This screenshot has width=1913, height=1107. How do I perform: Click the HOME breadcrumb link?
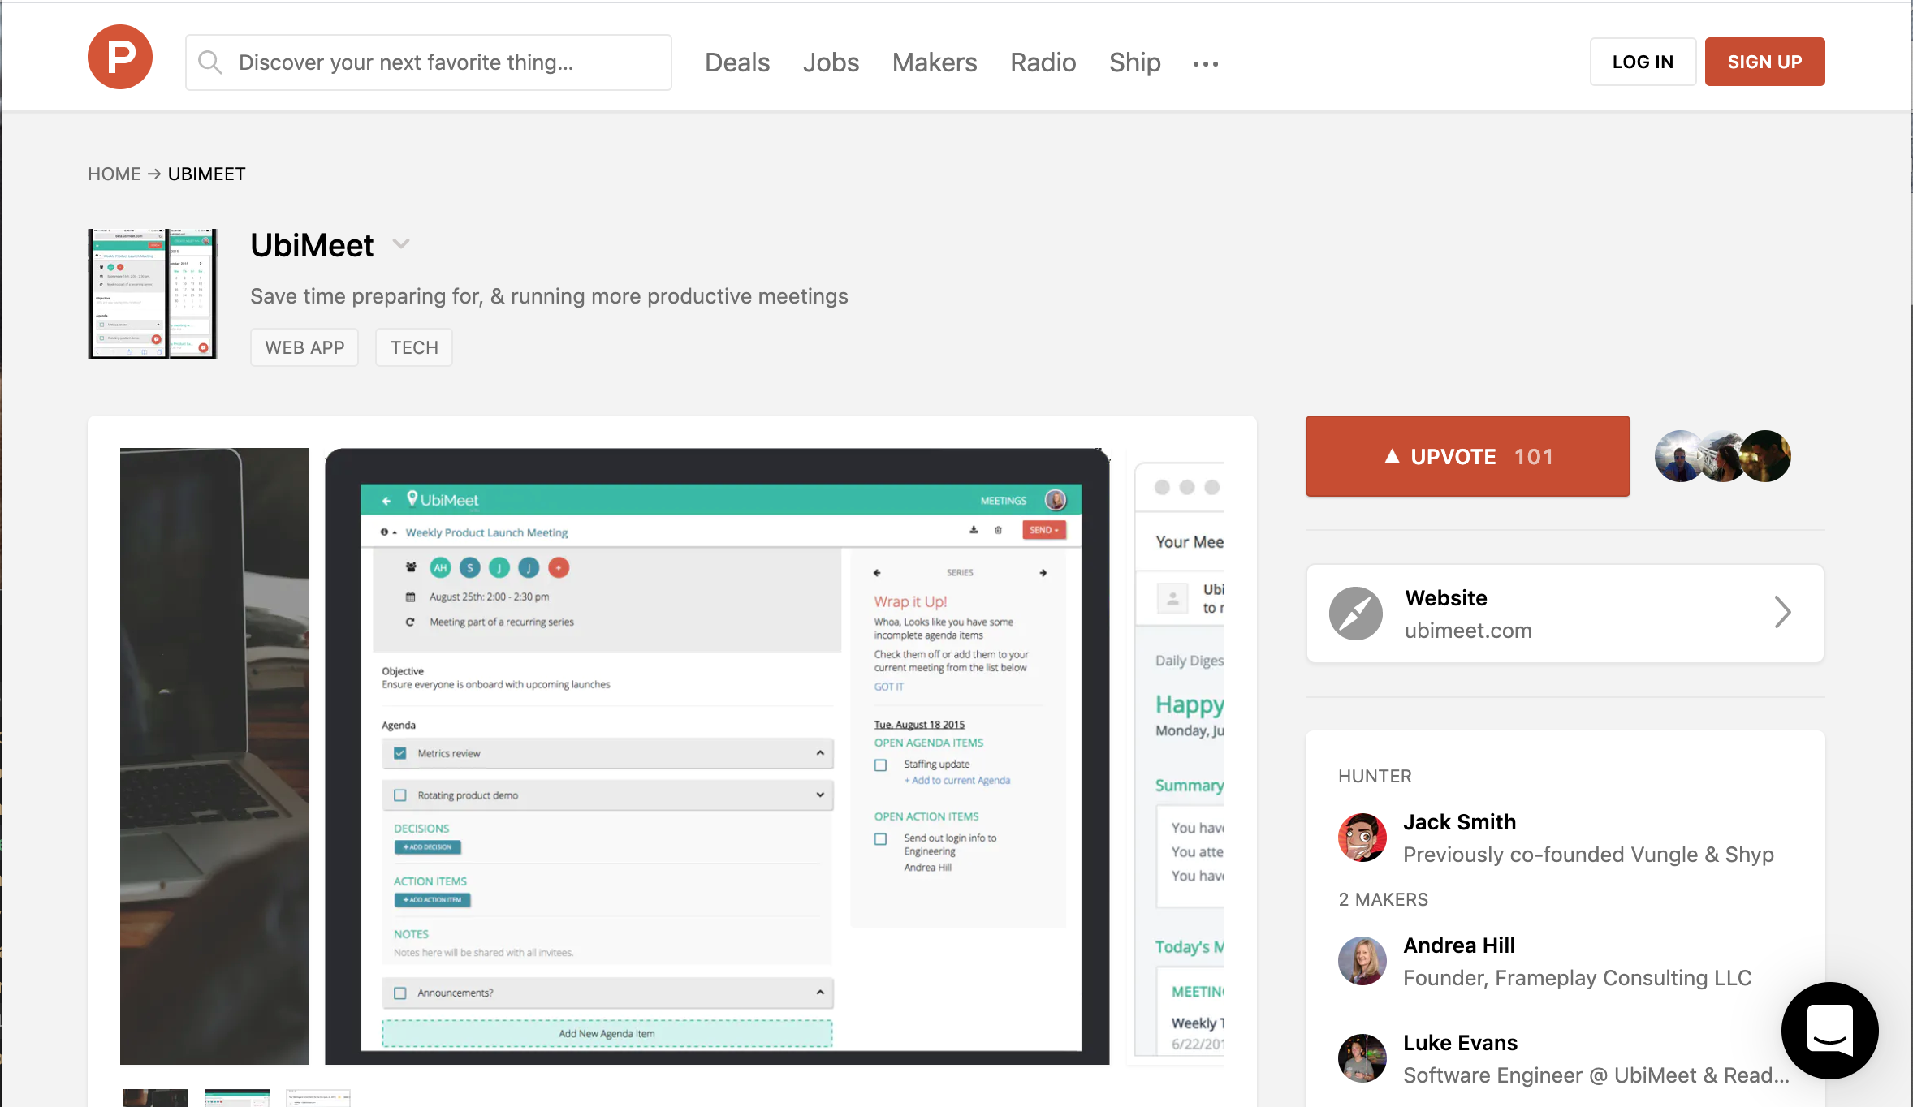pyautogui.click(x=114, y=174)
